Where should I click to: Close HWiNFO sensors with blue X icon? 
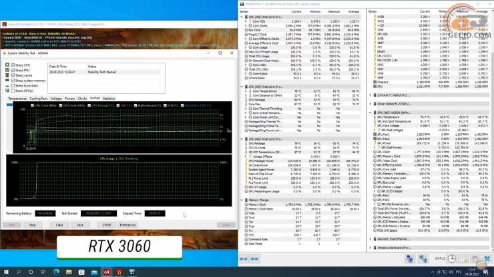pos(487,259)
